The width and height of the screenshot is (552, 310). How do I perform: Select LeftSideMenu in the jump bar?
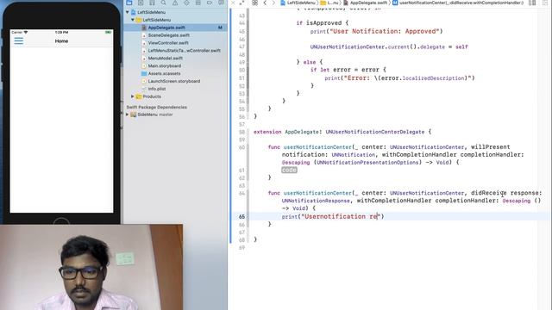pyautogui.click(x=298, y=3)
